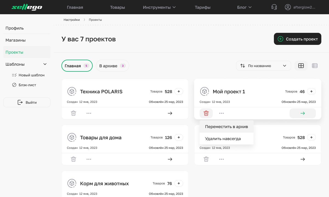Delete Товары для дома via trash icon
Screen dimensions: 329x197
[x=73, y=159]
